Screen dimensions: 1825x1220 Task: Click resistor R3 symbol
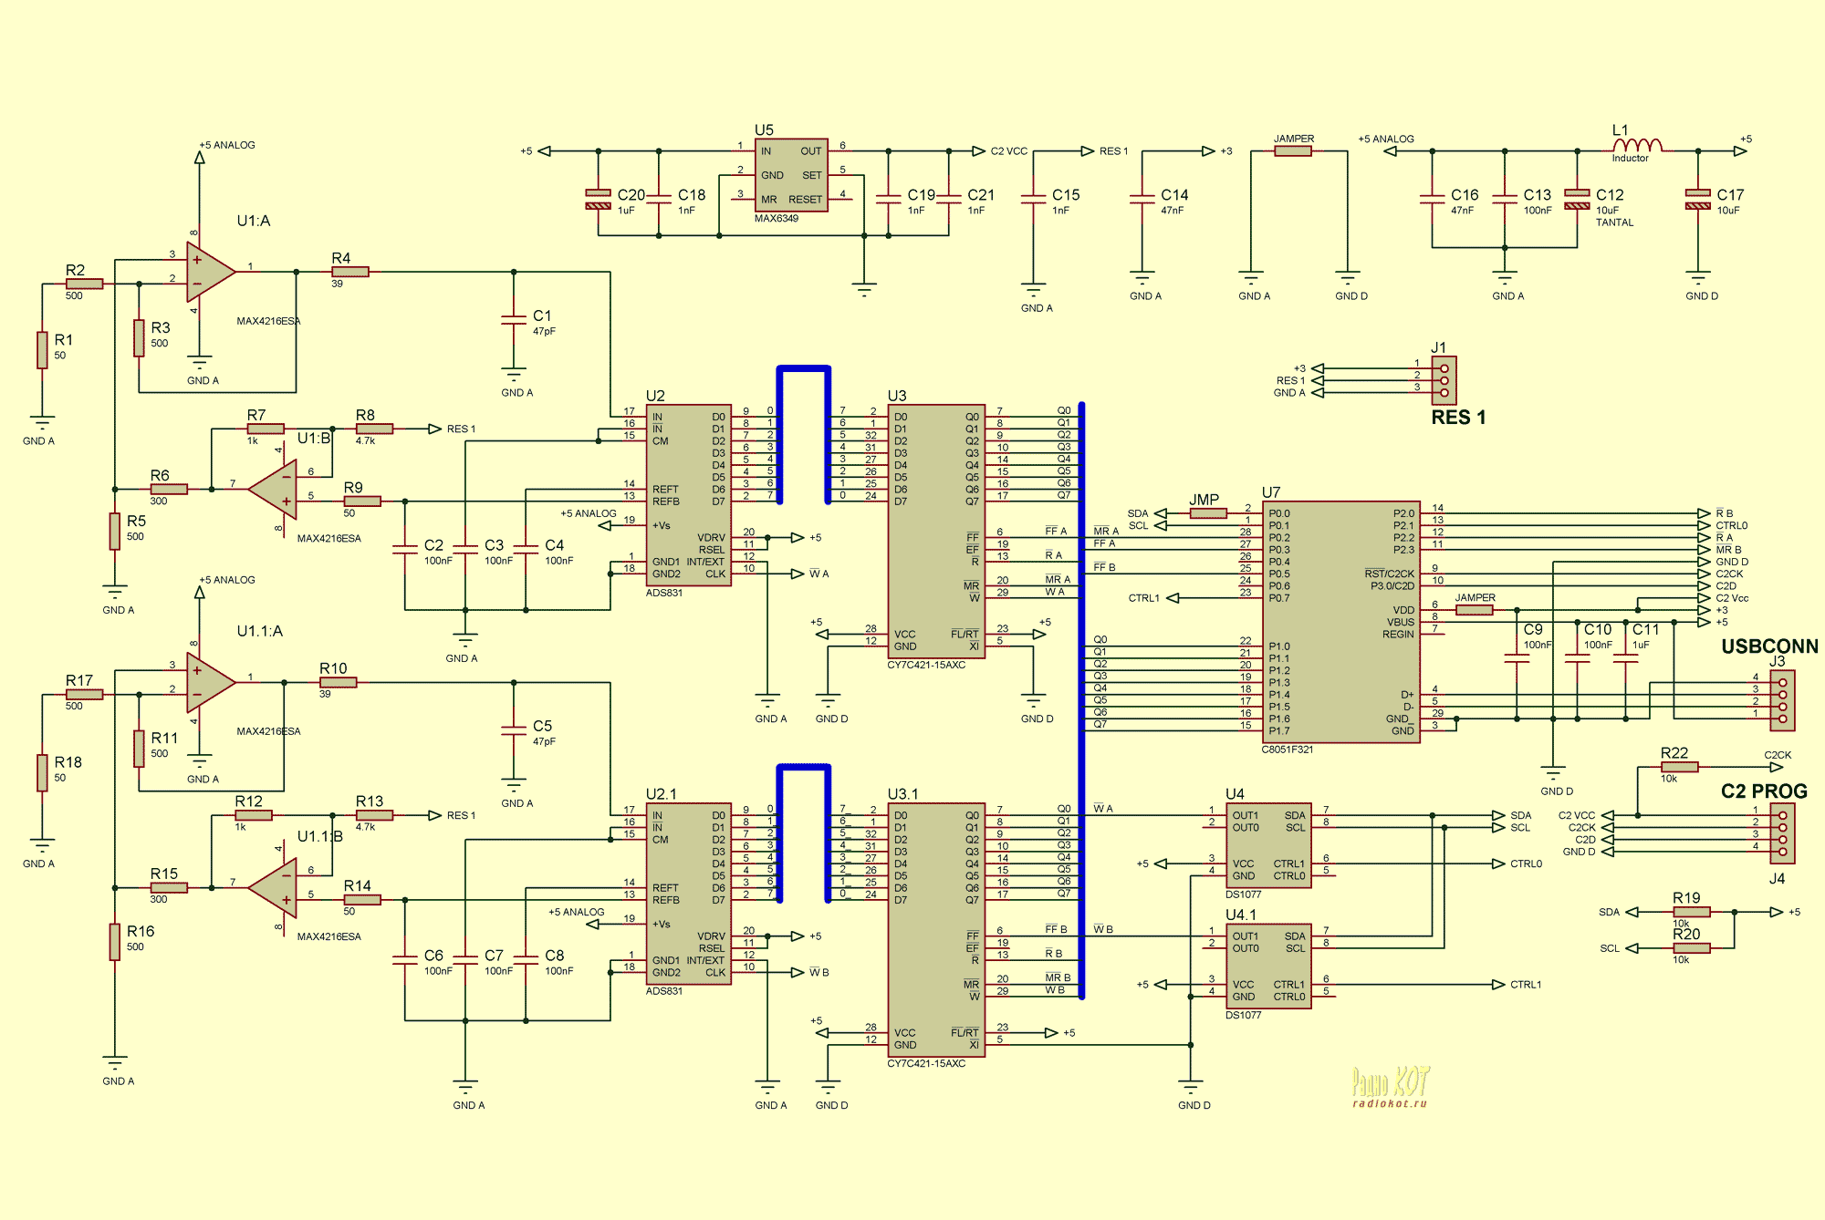[139, 338]
